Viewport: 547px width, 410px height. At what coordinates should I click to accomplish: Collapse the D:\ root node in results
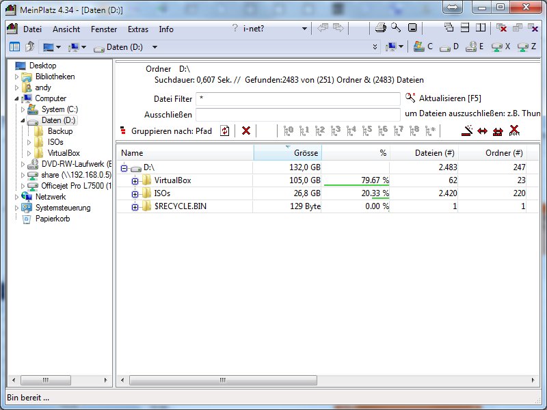(x=124, y=167)
